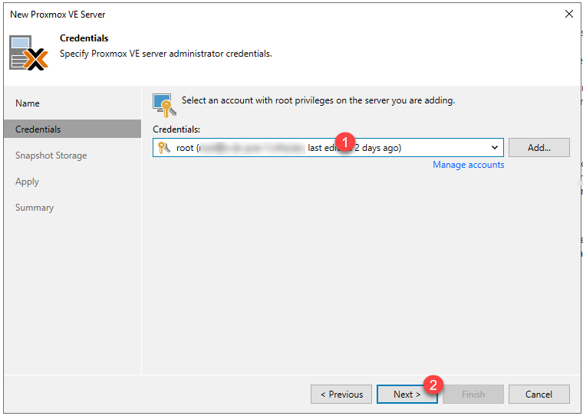Select the Apply wizard step
Viewport: 583px width, 416px height.
click(x=27, y=182)
